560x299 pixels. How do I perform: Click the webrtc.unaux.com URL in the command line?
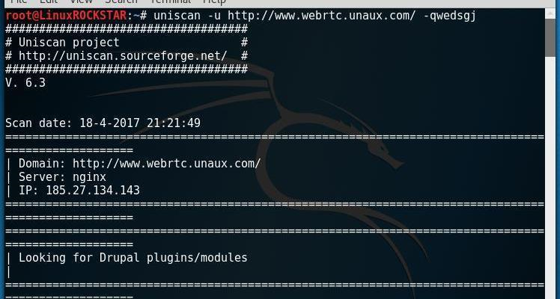point(321,16)
